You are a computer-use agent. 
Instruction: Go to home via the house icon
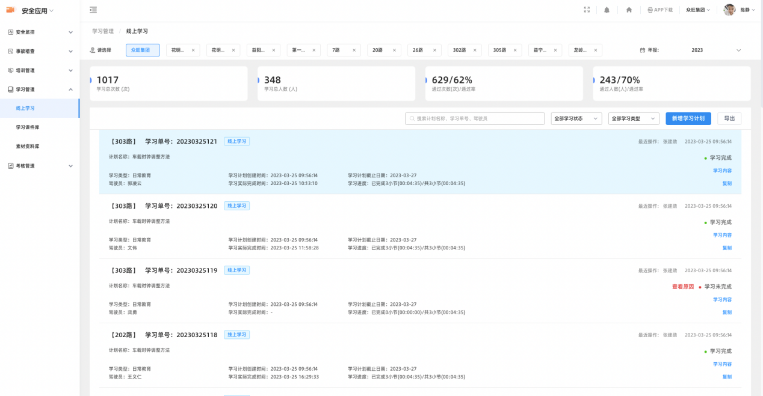pyautogui.click(x=629, y=10)
